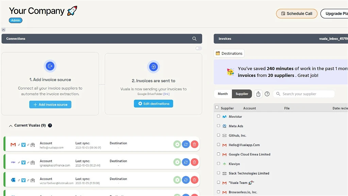This screenshot has width=348, height=196.
Task: Open search in the Connections header
Action: pos(194,39)
